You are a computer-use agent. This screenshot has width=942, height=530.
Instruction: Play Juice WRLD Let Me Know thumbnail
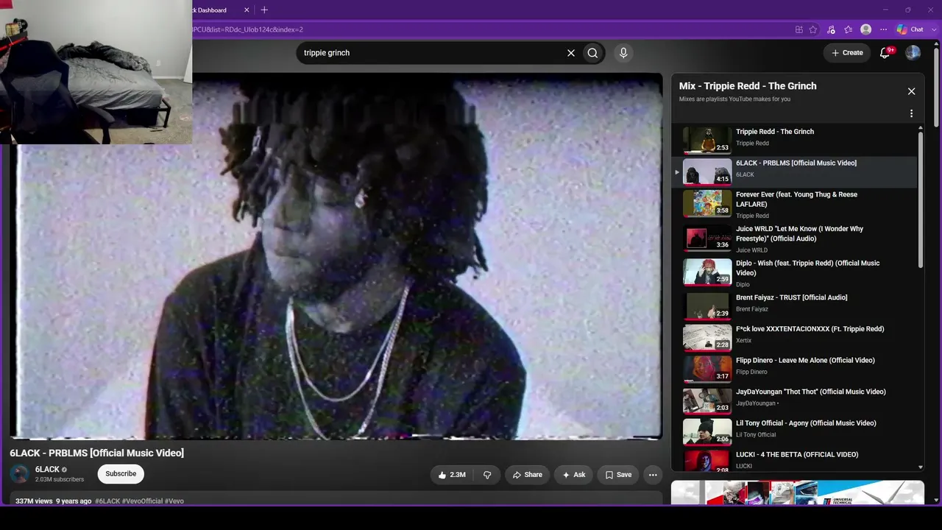click(707, 238)
